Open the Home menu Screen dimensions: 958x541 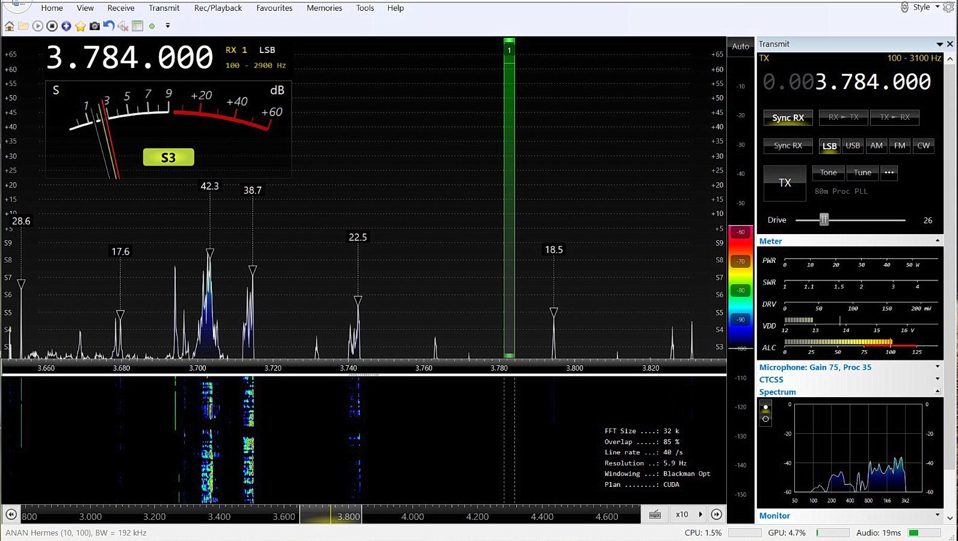(x=52, y=8)
